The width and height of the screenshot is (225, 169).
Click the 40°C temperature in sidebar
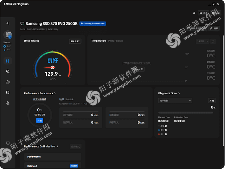(8, 50)
